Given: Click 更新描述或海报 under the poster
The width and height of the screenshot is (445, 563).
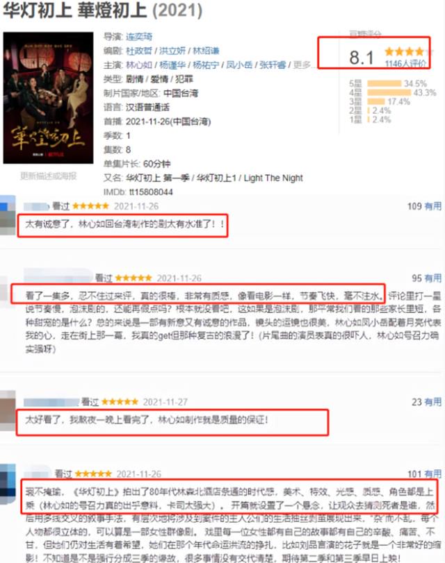Looking at the screenshot, I should tap(48, 176).
